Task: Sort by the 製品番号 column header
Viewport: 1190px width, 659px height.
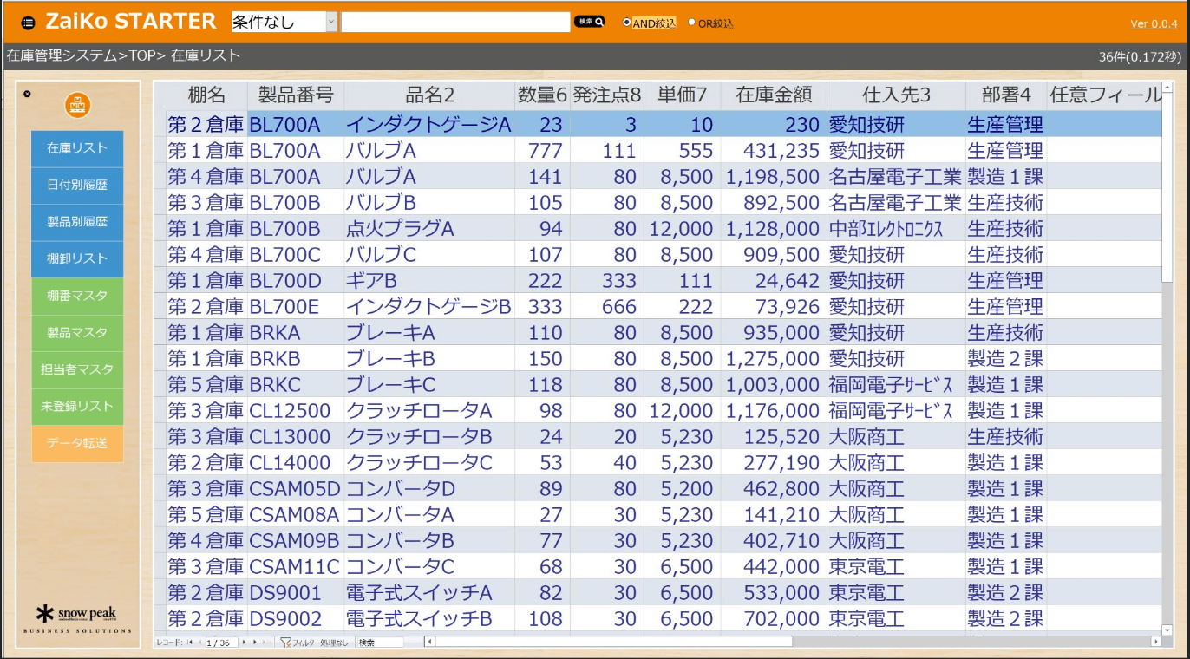Action: [296, 95]
